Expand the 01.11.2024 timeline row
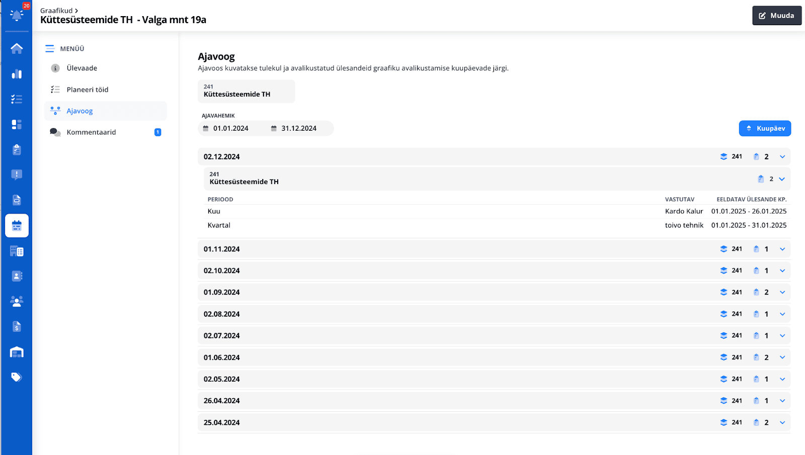The width and height of the screenshot is (805, 455). (494, 249)
